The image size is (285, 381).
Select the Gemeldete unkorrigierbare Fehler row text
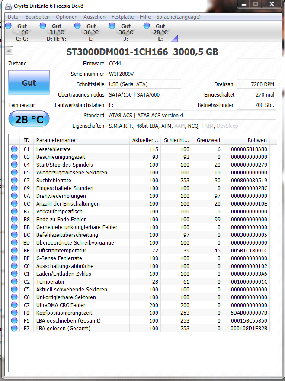77,227
